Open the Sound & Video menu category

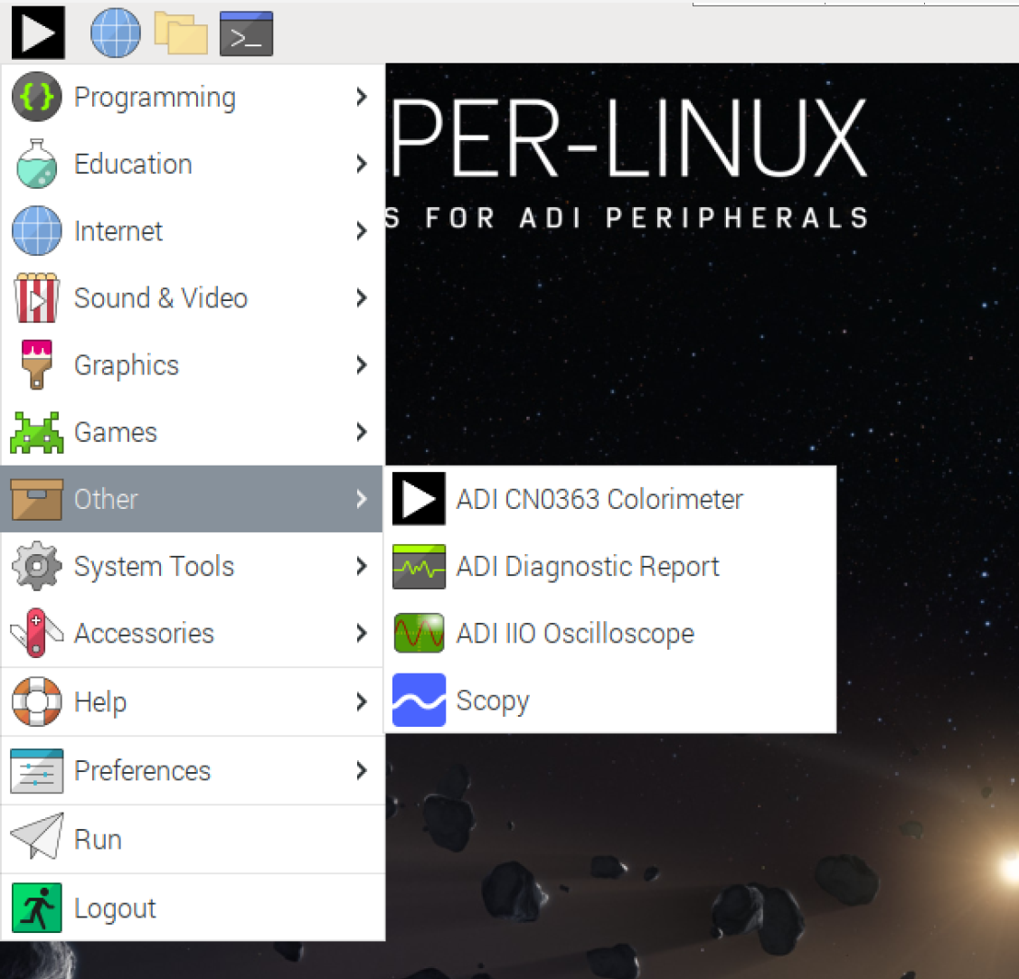193,297
